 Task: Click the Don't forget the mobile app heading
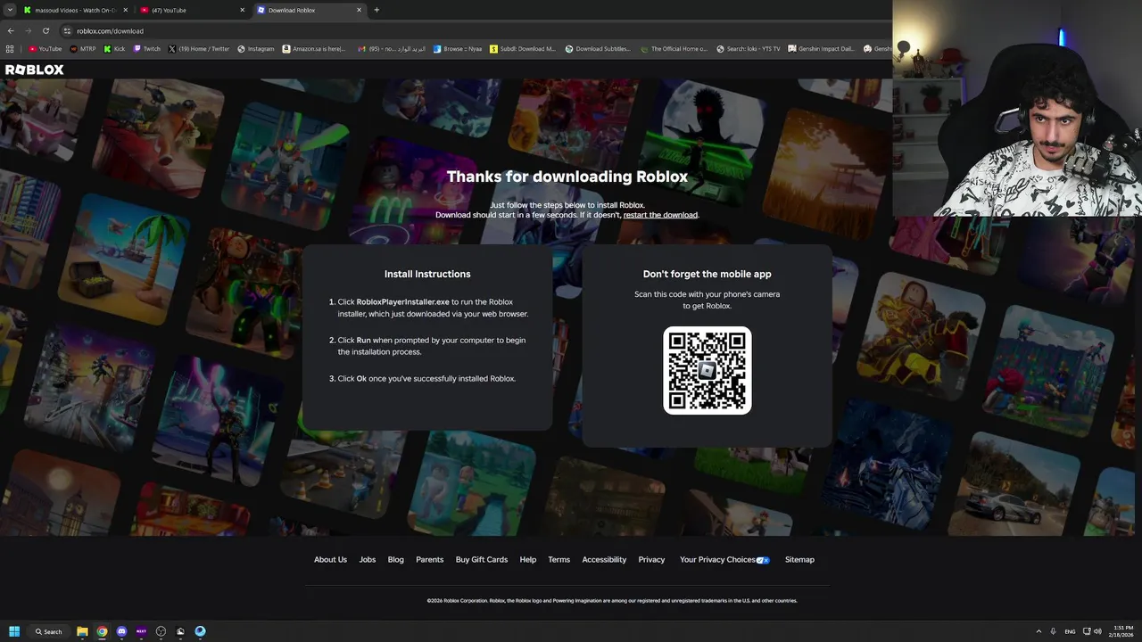(x=707, y=274)
